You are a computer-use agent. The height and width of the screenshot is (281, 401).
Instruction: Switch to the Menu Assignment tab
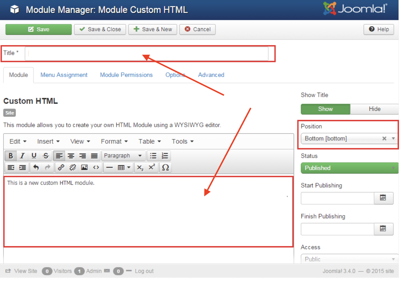click(64, 75)
